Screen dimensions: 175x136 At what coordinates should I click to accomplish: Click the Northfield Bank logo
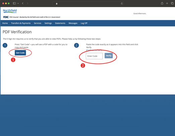10,11
